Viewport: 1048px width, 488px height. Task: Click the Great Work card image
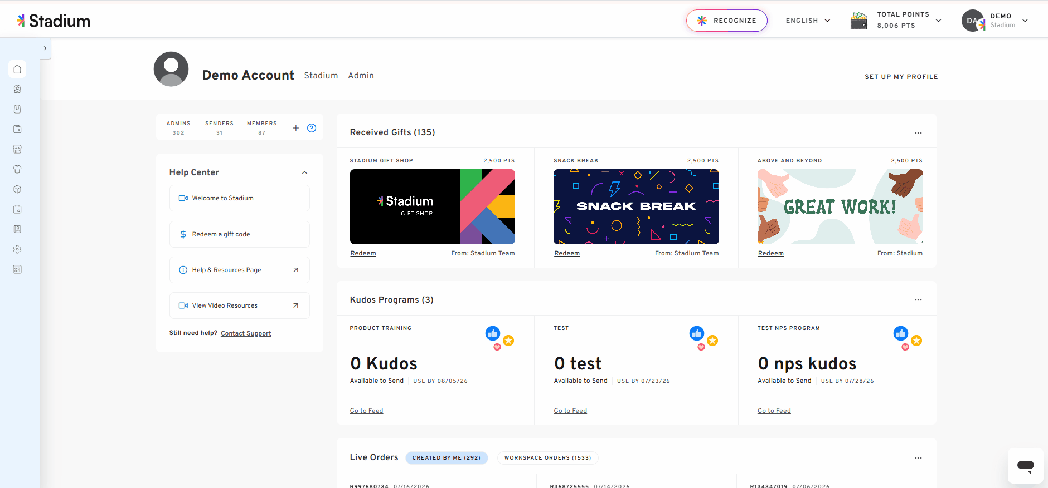(840, 206)
